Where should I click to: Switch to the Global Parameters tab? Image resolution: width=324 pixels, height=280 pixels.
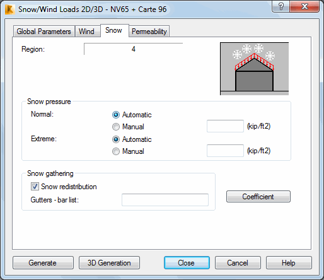coord(43,32)
